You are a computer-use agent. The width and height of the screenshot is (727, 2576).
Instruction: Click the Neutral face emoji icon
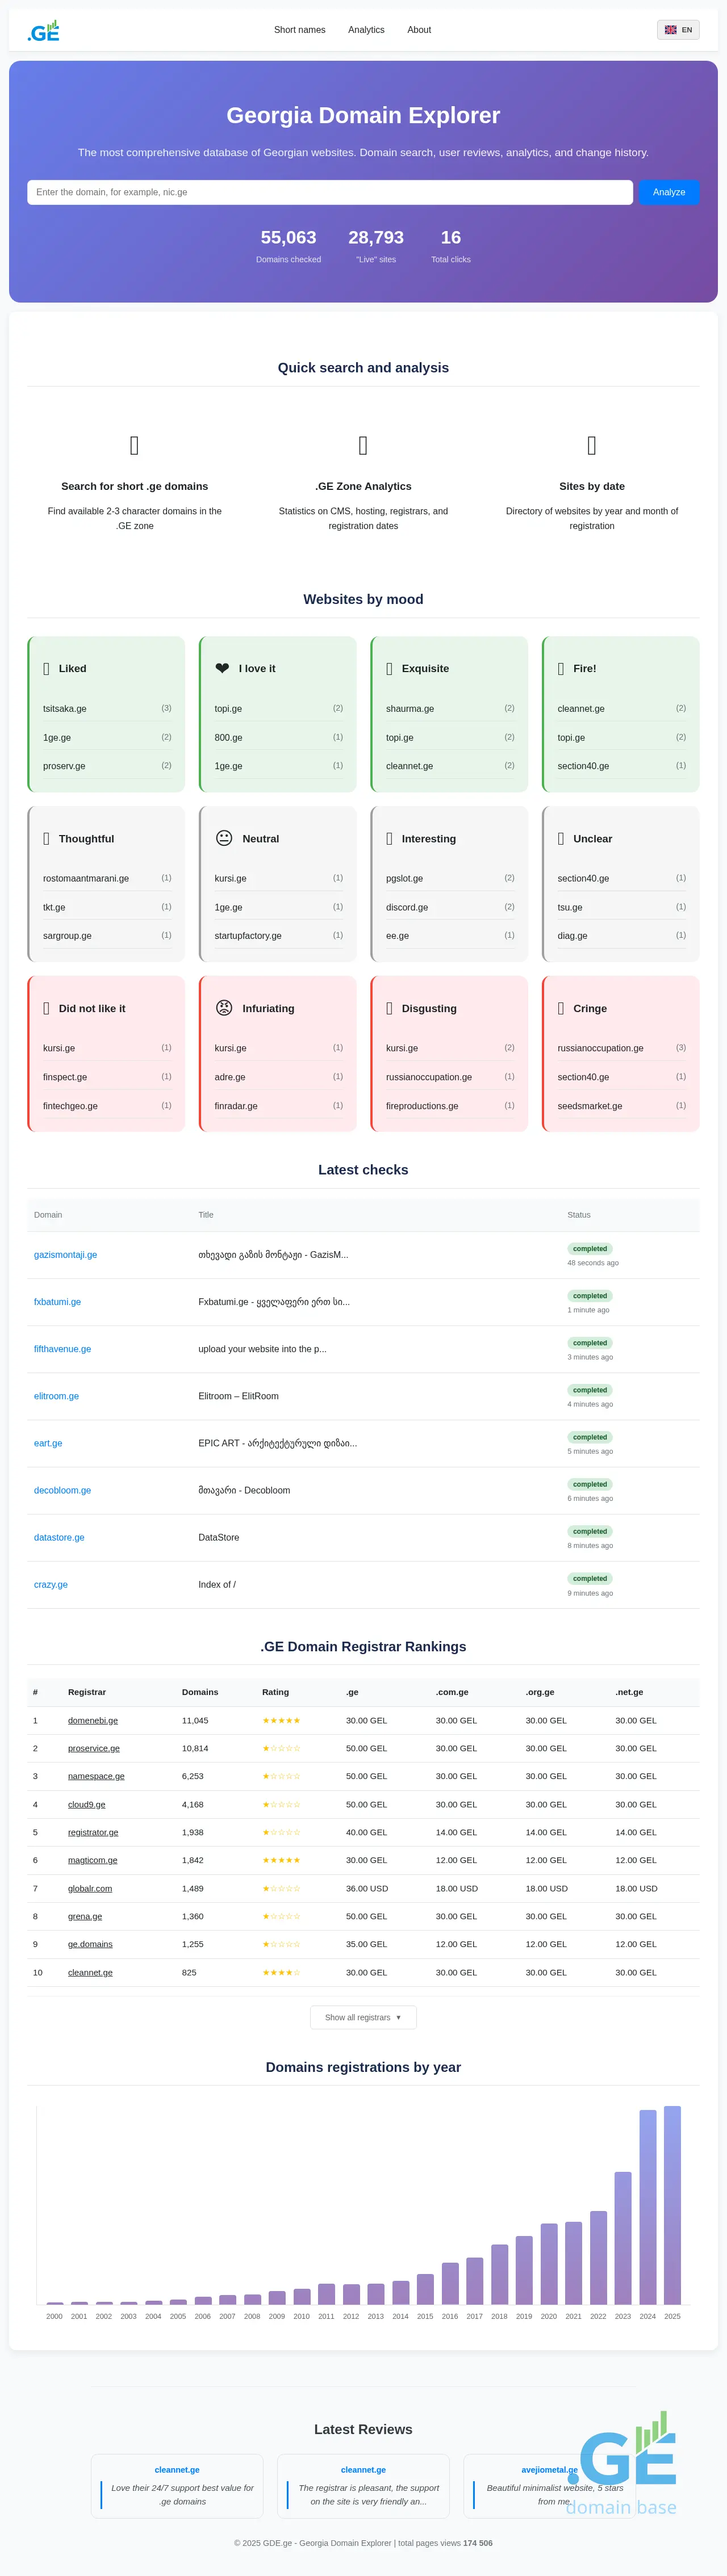click(224, 838)
